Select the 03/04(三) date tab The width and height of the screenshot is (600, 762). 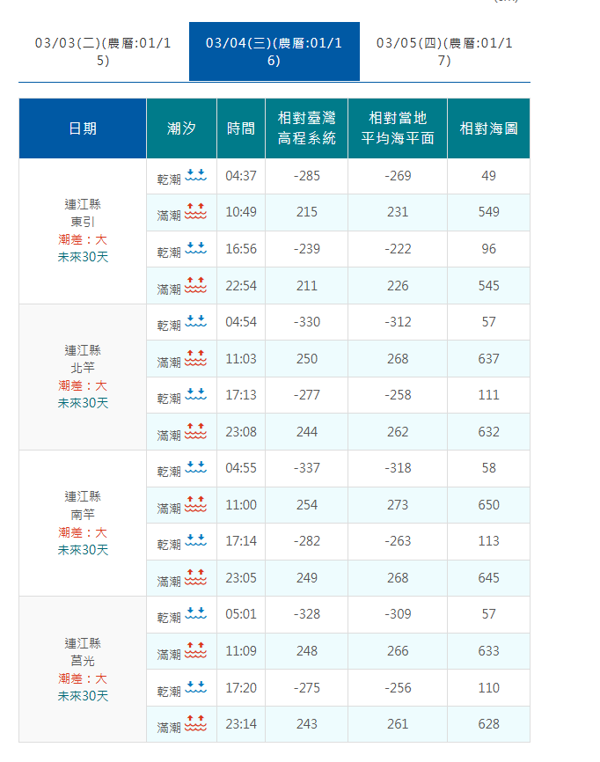pos(274,51)
